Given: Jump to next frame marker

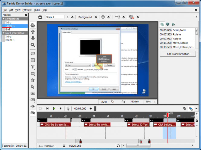Looking at the screenshot, I should pos(61,108).
